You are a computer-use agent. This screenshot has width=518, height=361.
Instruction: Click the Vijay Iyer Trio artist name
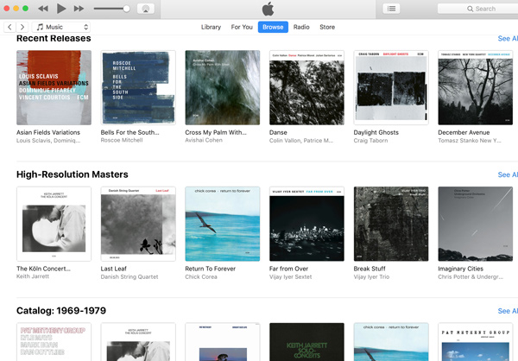point(371,276)
